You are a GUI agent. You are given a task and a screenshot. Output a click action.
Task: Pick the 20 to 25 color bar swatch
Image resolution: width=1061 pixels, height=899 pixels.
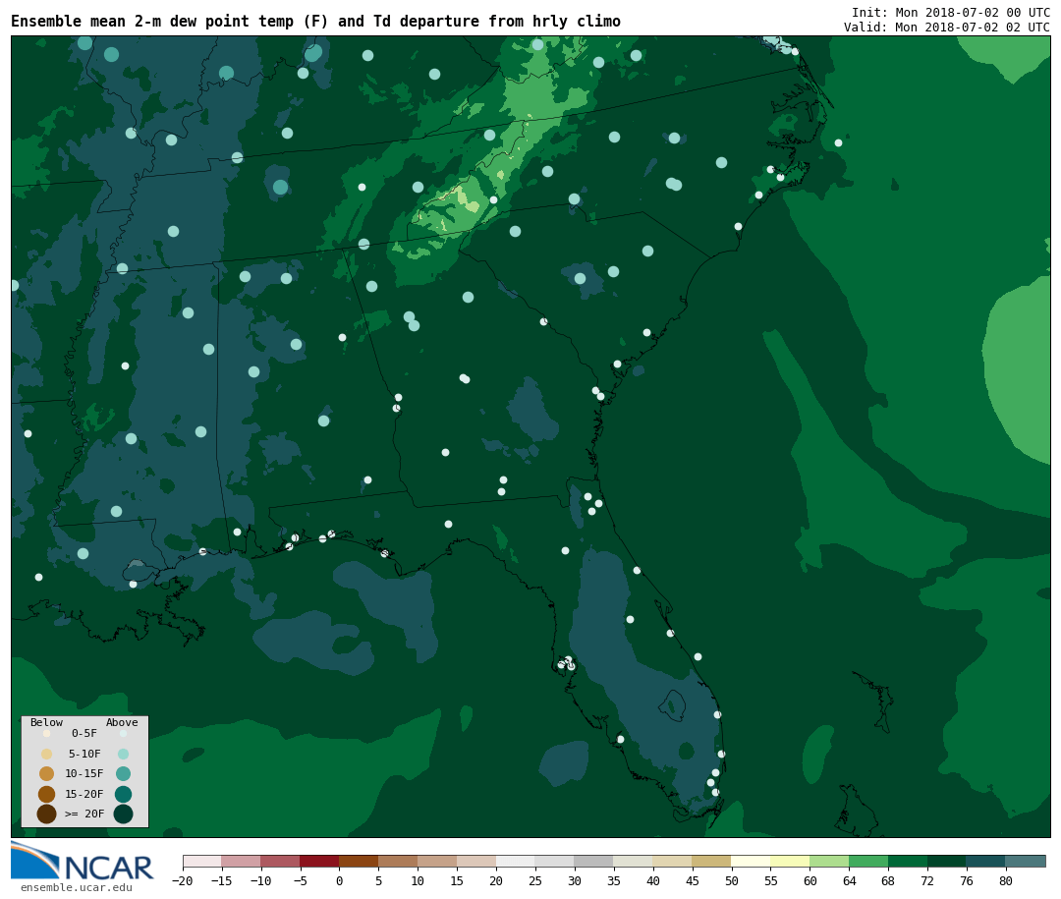(516, 862)
